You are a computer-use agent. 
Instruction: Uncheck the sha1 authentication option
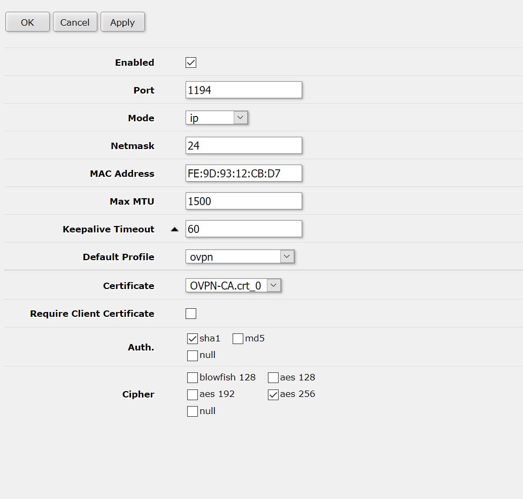tap(193, 338)
